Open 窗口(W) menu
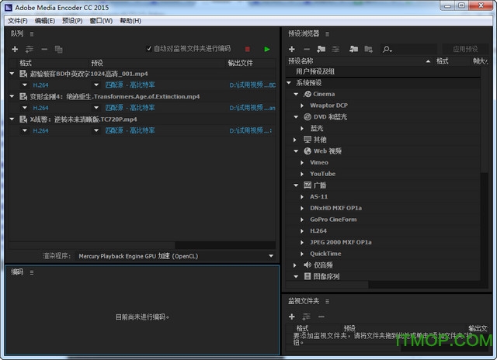Screen dimensions: 497x360 101,21
